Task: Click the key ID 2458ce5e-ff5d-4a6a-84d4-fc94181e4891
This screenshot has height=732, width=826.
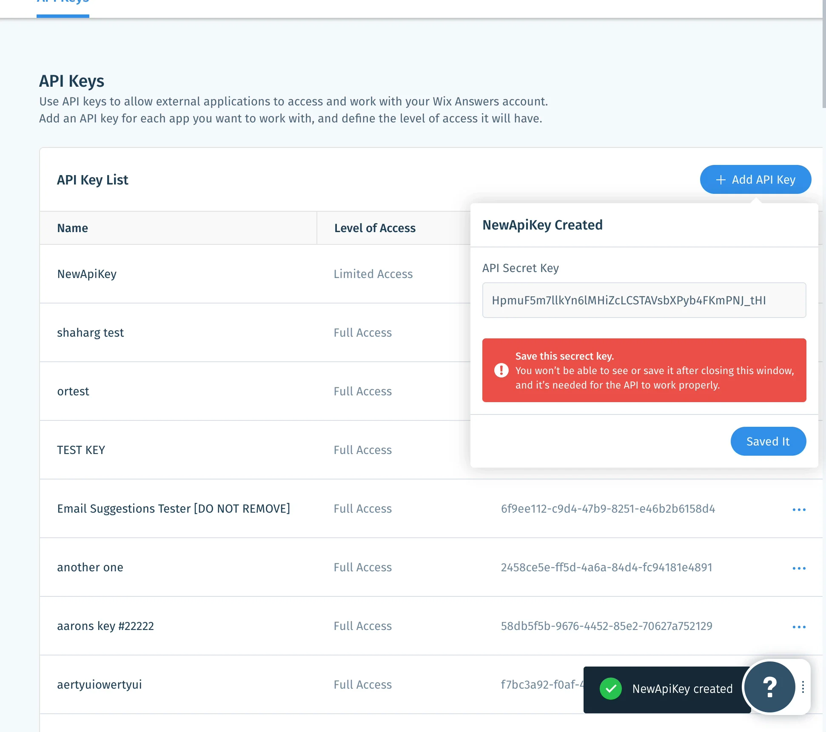Action: [607, 567]
